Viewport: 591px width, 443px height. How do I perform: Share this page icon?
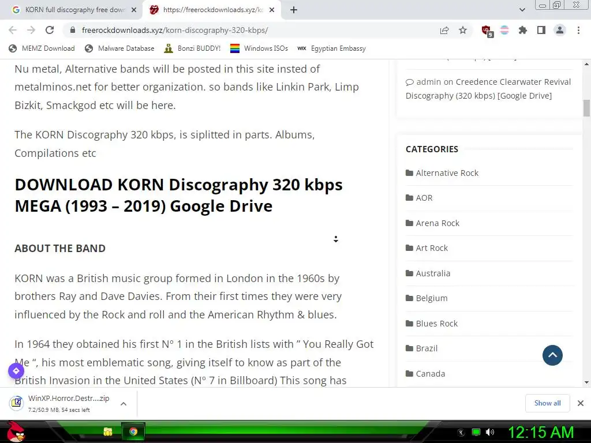444,30
